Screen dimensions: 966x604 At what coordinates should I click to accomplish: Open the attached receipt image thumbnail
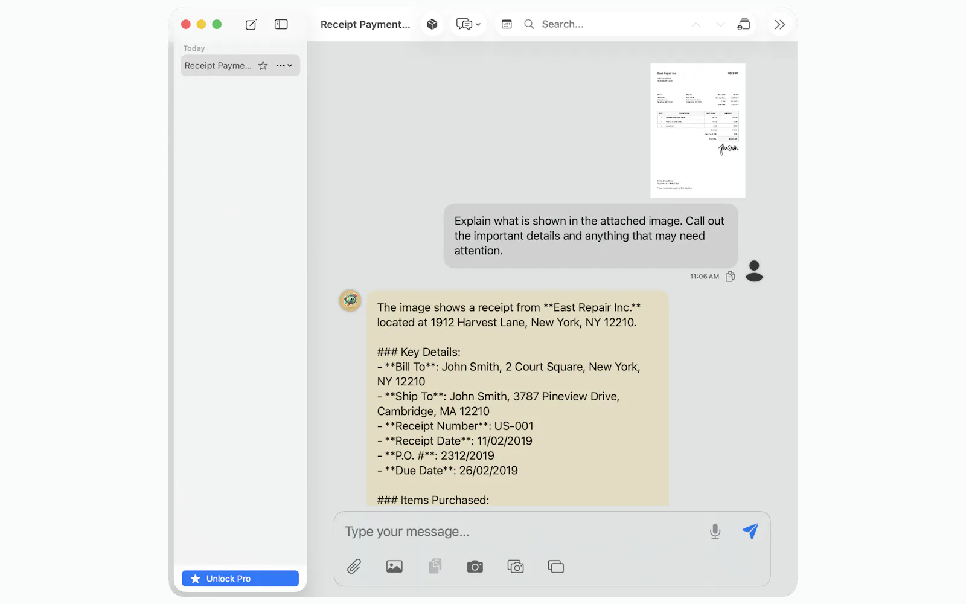698,130
